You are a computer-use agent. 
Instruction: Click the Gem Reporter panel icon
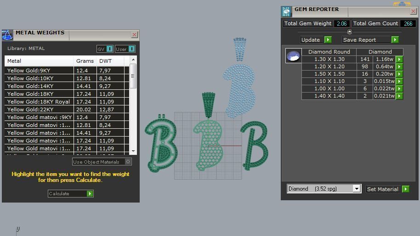click(x=286, y=12)
